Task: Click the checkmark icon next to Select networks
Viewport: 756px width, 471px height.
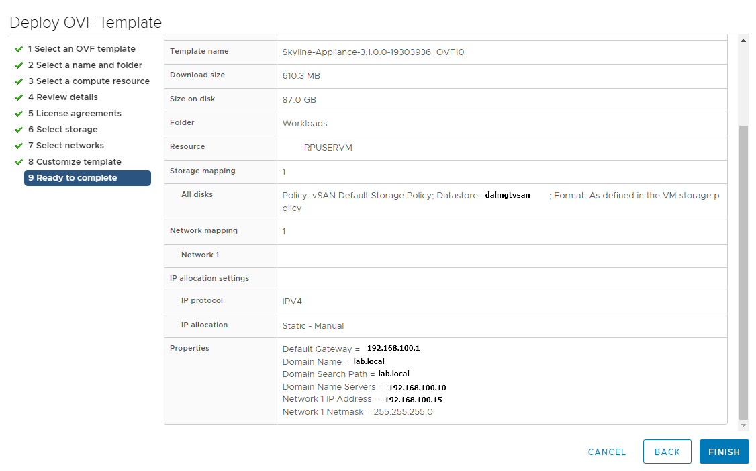Action: (x=19, y=146)
